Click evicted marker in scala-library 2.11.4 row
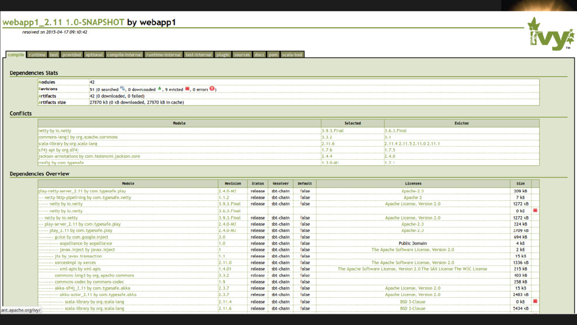The width and height of the screenshot is (577, 325). pos(535,301)
